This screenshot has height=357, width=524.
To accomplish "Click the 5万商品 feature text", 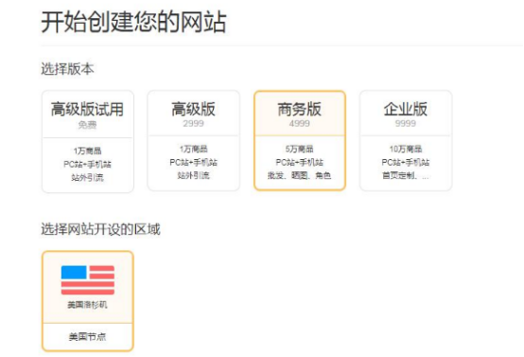I will click(300, 149).
